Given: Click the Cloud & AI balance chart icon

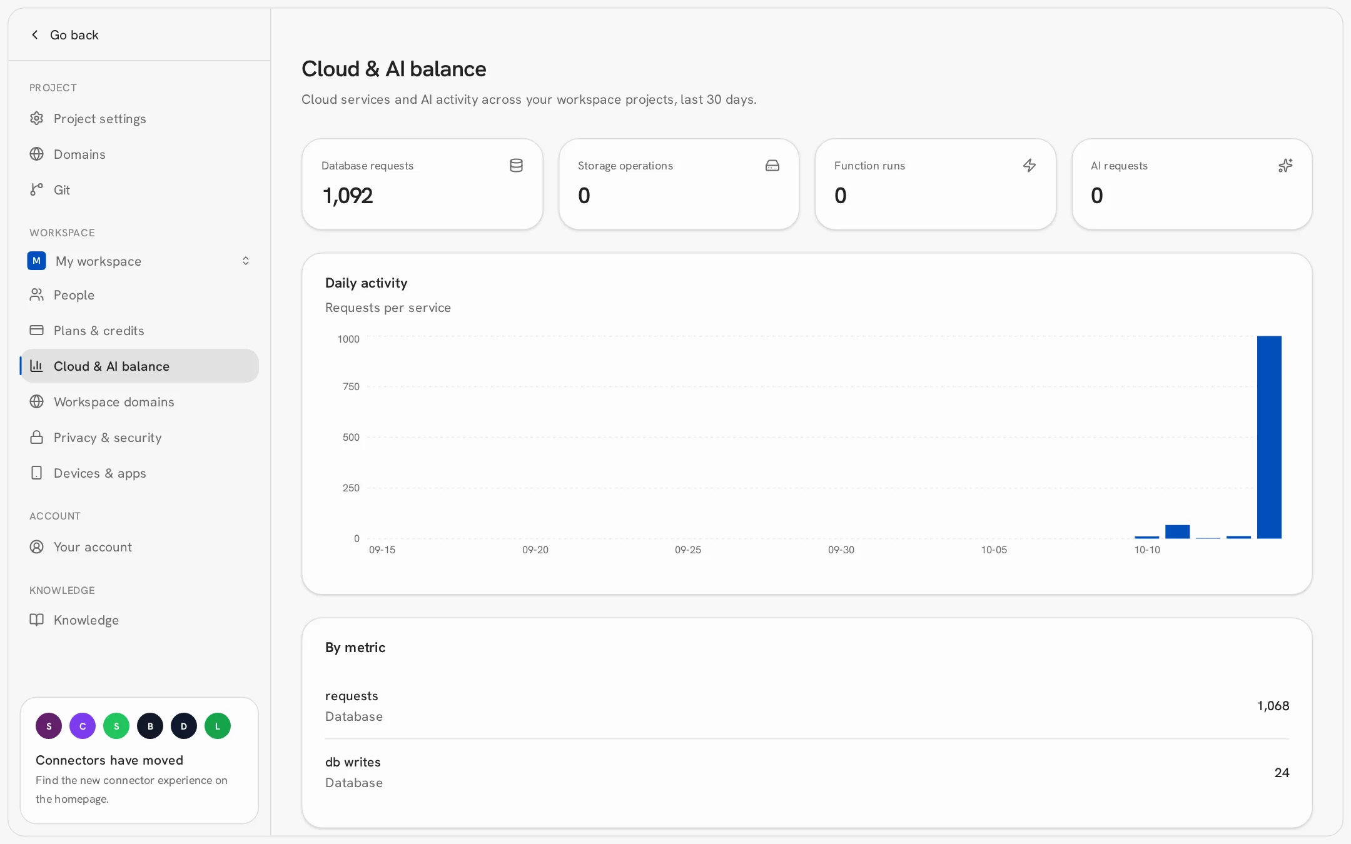Looking at the screenshot, I should click(x=37, y=366).
